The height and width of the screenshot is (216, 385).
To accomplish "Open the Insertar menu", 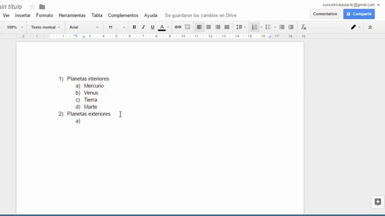I will coord(23,16).
